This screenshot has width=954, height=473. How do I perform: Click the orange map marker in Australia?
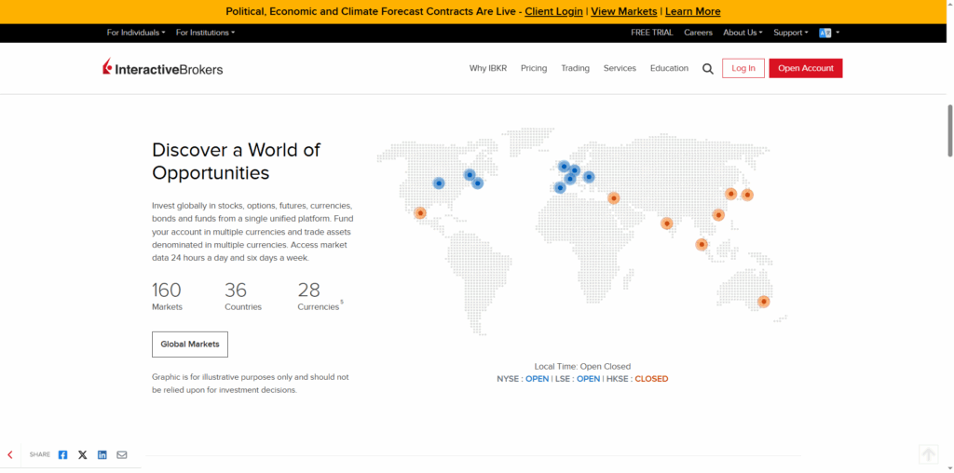pyautogui.click(x=763, y=302)
